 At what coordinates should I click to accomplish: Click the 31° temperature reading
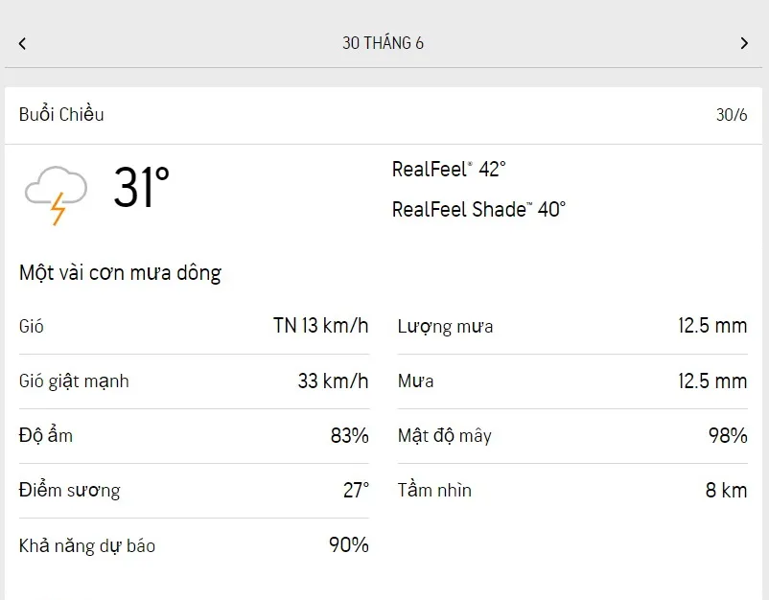tap(141, 187)
